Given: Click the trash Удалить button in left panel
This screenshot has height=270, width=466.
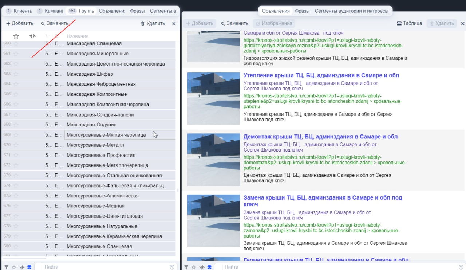Looking at the screenshot, I should pyautogui.click(x=153, y=23).
